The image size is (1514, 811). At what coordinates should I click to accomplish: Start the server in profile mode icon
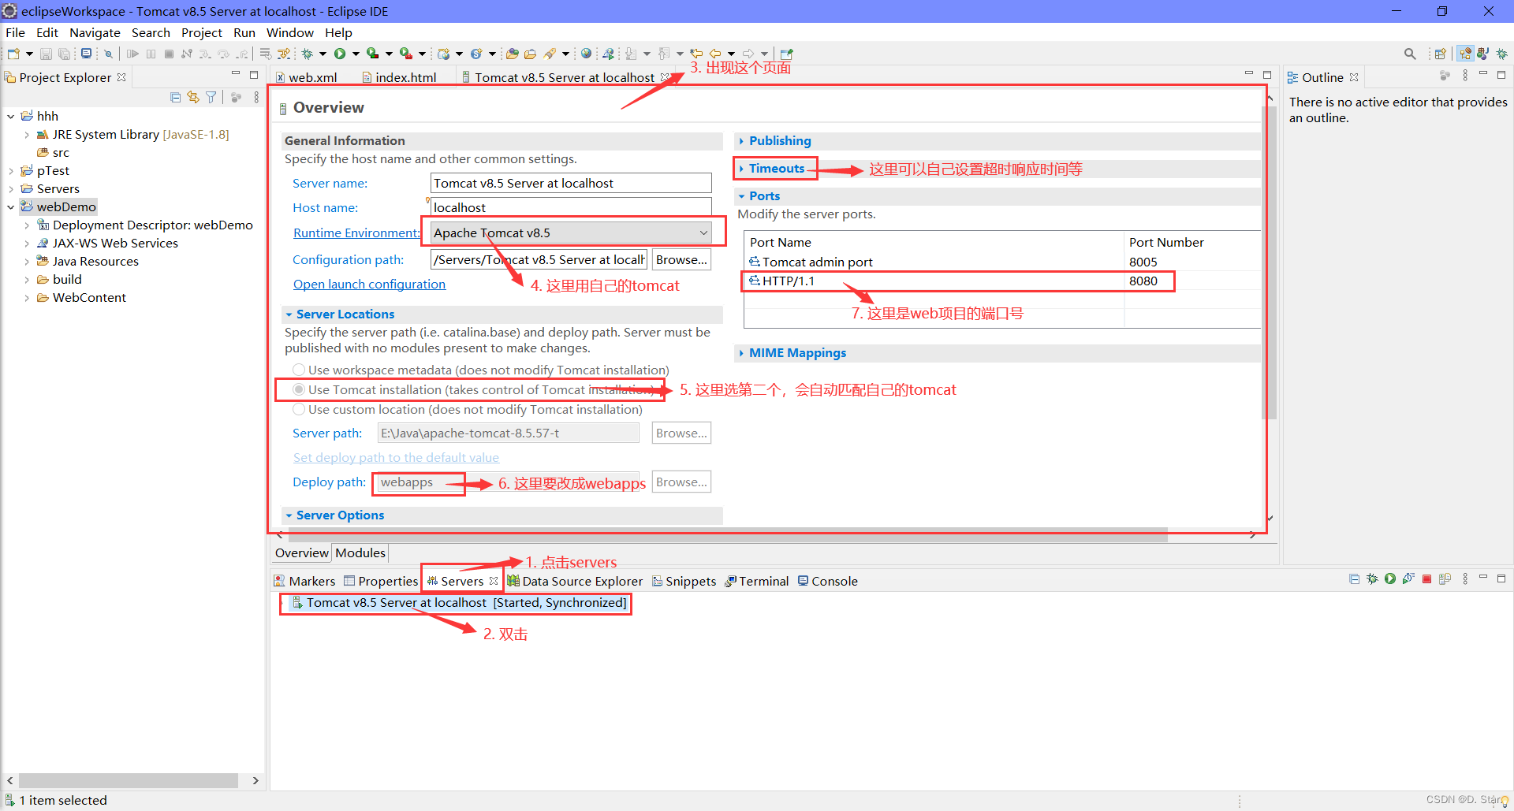coord(1408,578)
